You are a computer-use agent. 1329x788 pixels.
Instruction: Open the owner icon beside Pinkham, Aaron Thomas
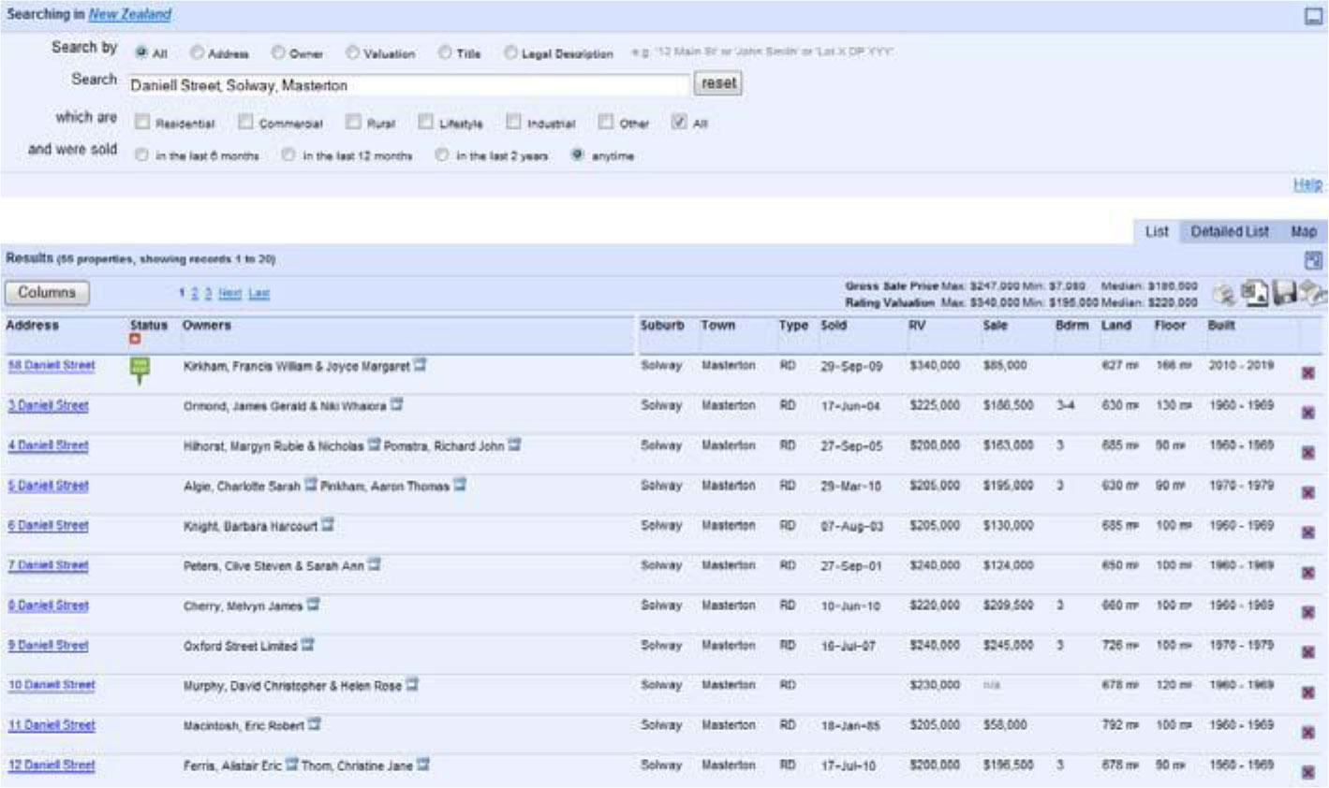coord(460,486)
